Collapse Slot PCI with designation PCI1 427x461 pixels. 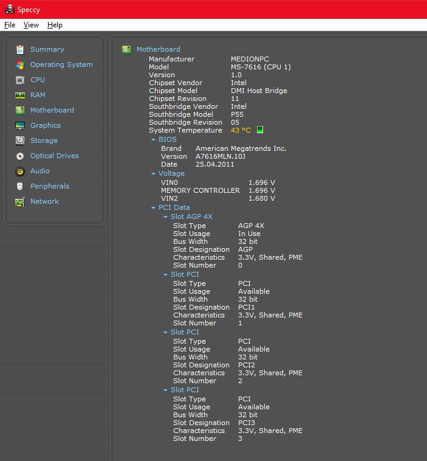point(165,275)
